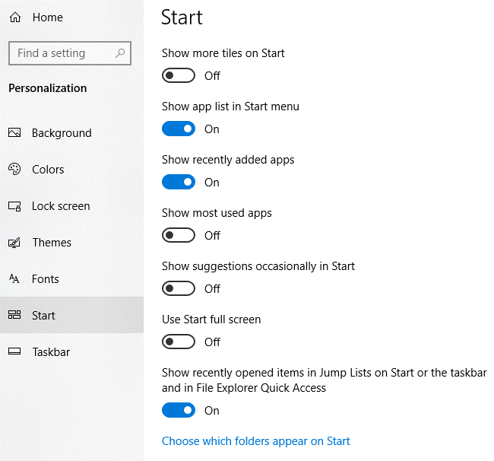
Task: Click into the Find a setting field
Action: pos(61,53)
